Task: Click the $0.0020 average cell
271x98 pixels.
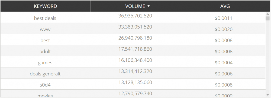Action: pos(224,29)
